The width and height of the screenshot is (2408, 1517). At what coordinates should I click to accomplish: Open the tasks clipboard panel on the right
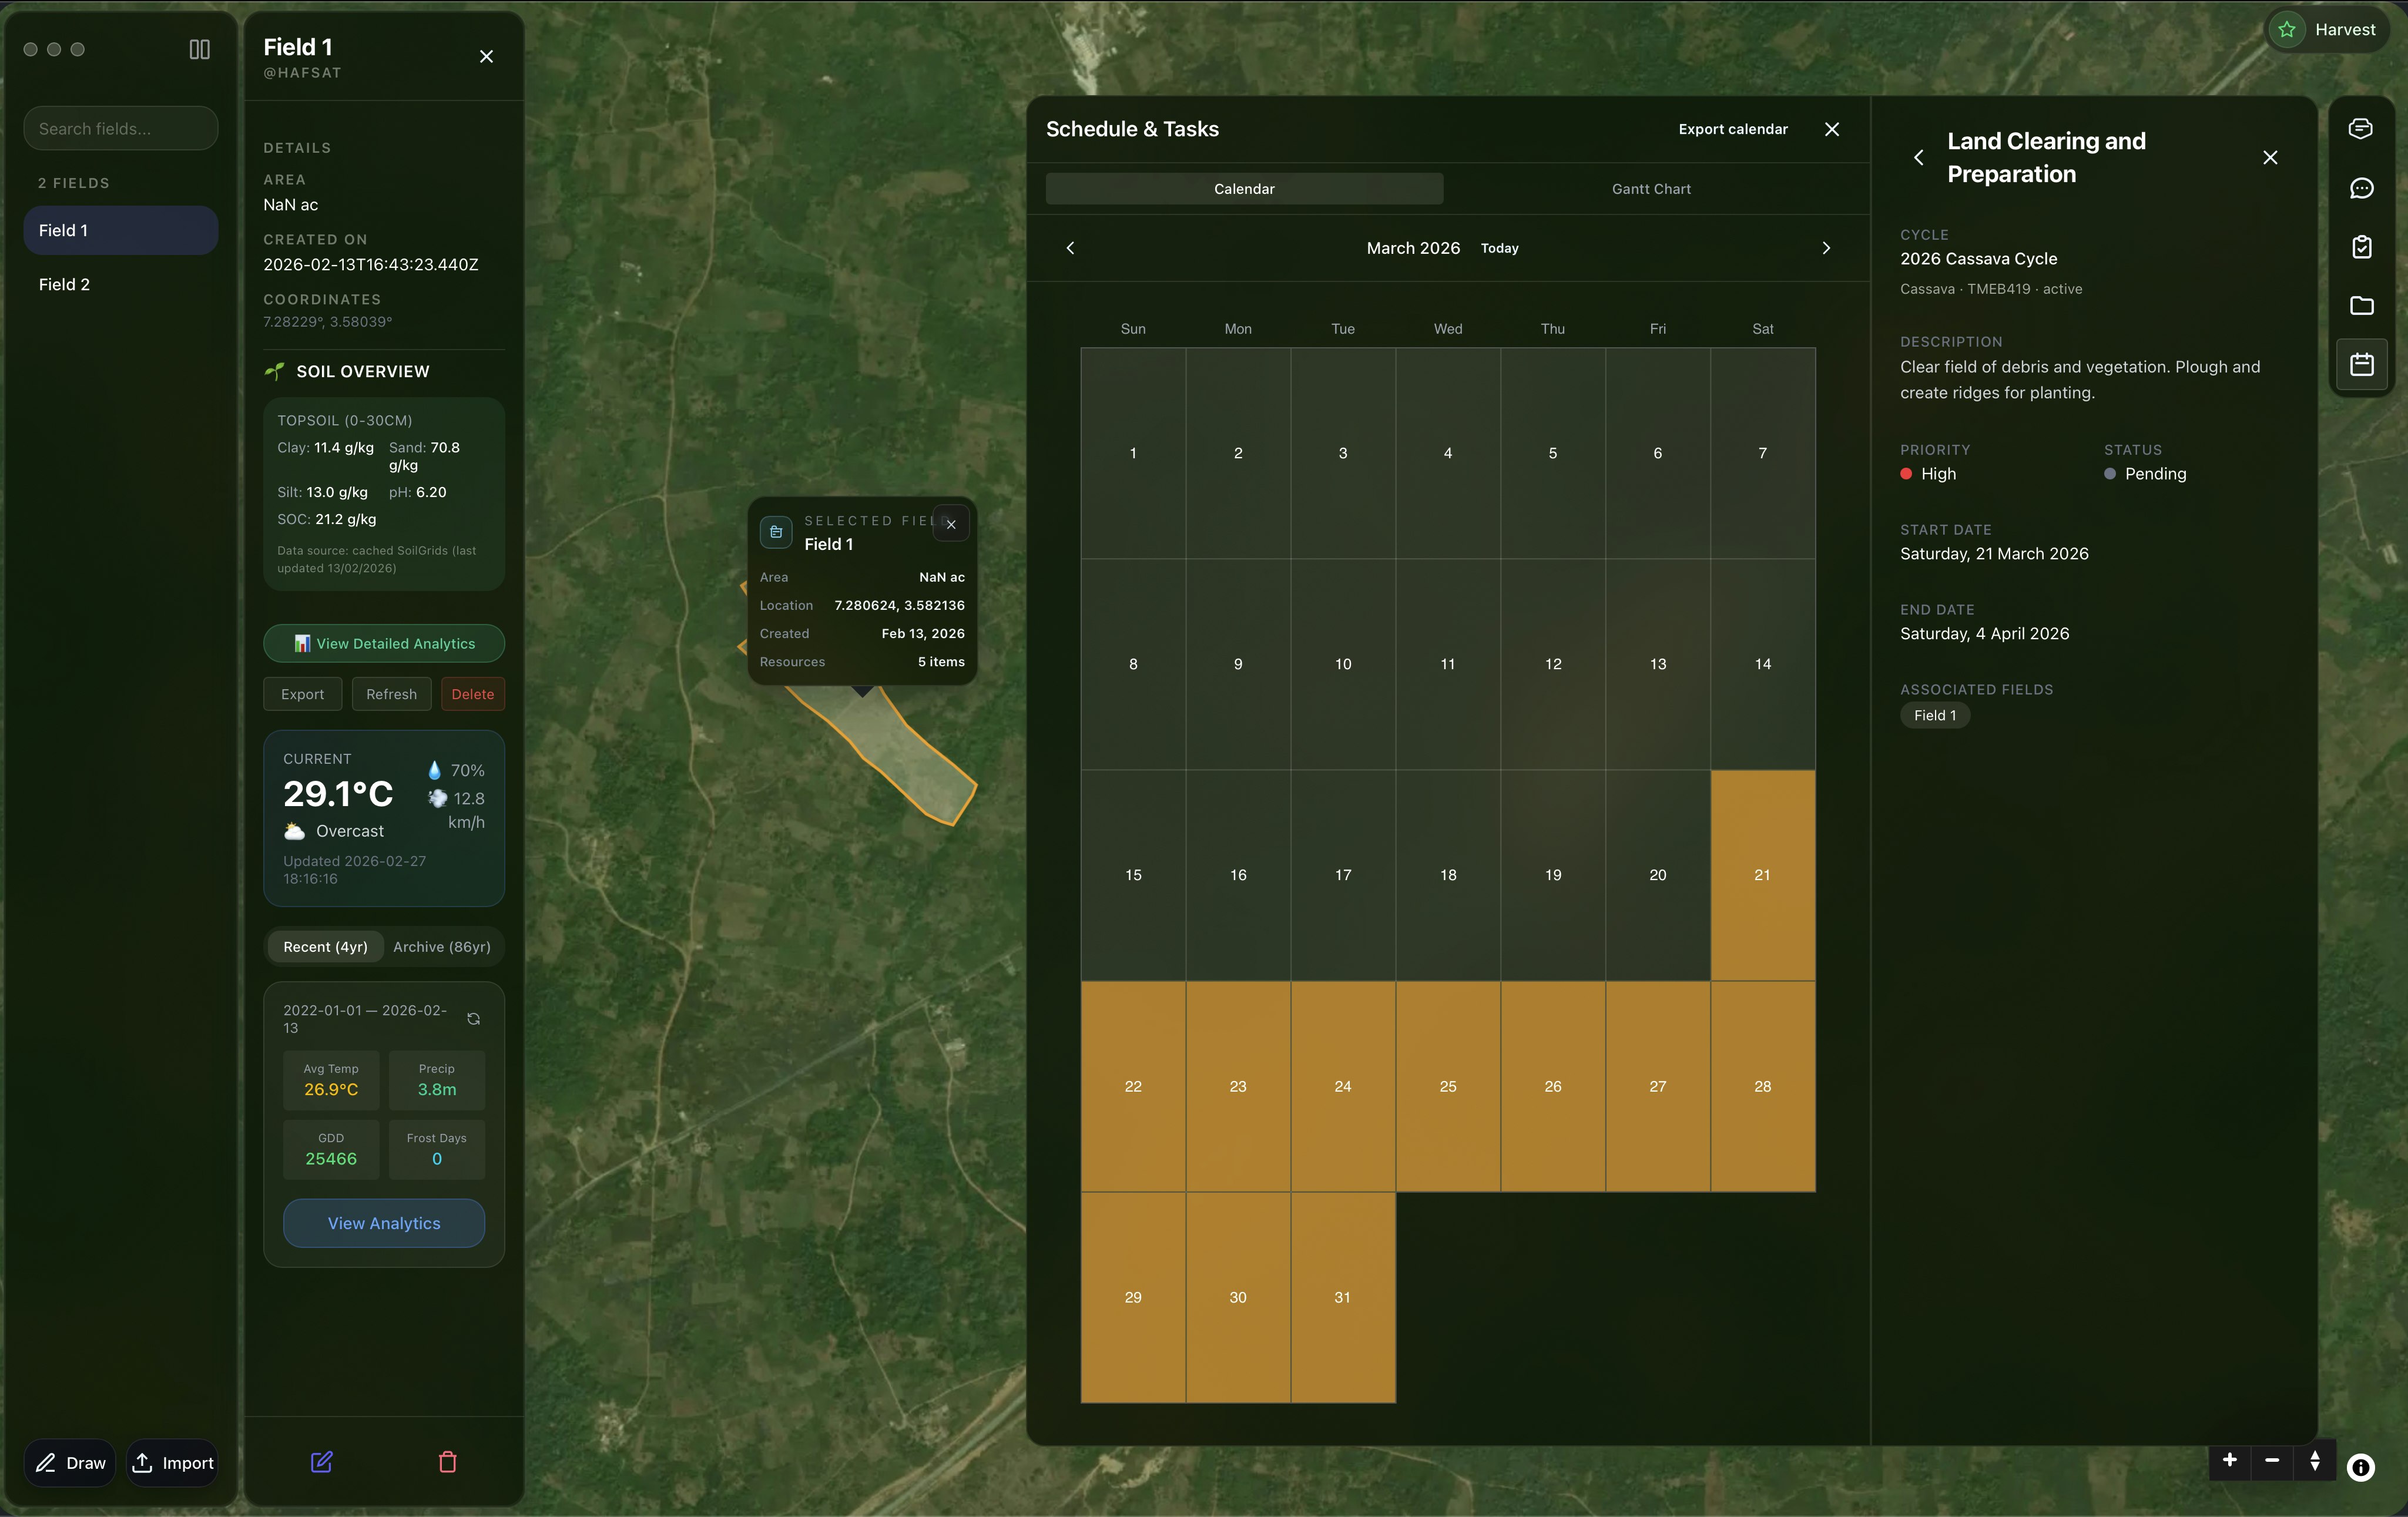coord(2361,247)
